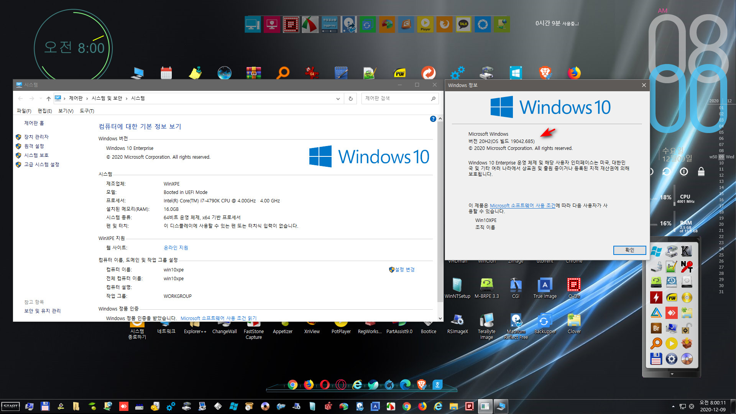
Task: Open Internet Explorer from browser dock
Action: pos(357,384)
